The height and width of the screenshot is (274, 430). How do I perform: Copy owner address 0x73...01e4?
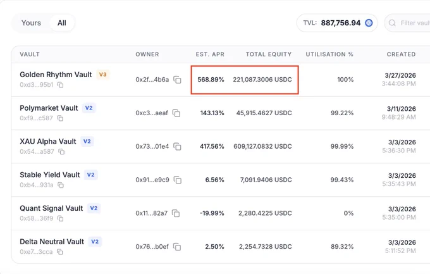178,147
